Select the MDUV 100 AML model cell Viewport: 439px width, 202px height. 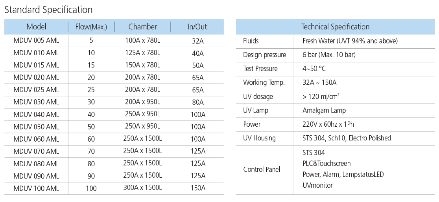(36, 188)
